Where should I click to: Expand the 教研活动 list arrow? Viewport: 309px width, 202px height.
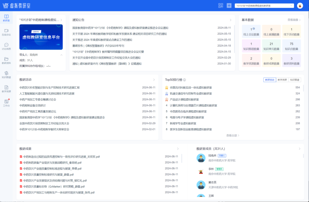tap(154, 80)
